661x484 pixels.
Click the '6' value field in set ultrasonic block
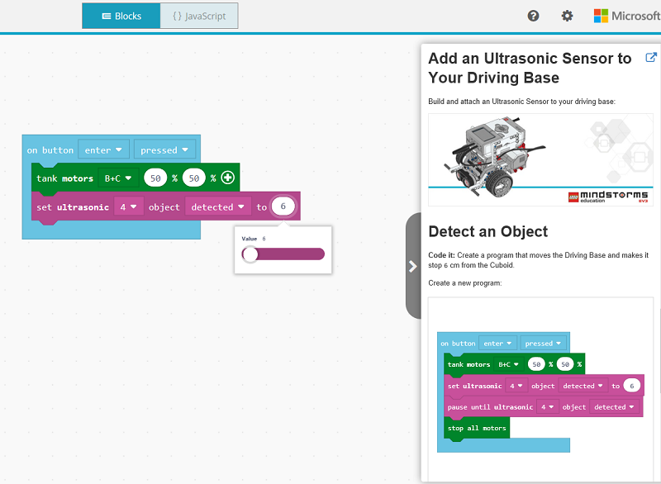coord(282,206)
